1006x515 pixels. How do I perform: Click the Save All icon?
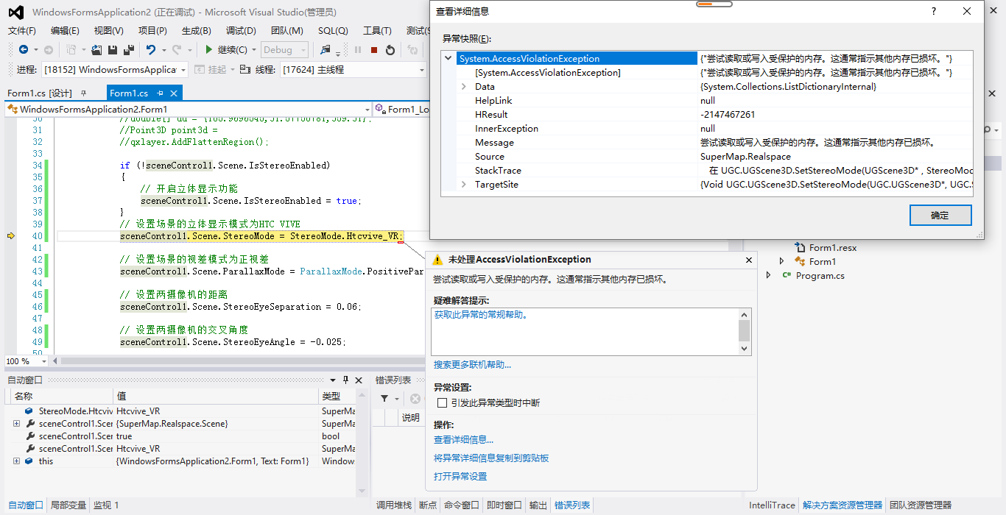(129, 50)
